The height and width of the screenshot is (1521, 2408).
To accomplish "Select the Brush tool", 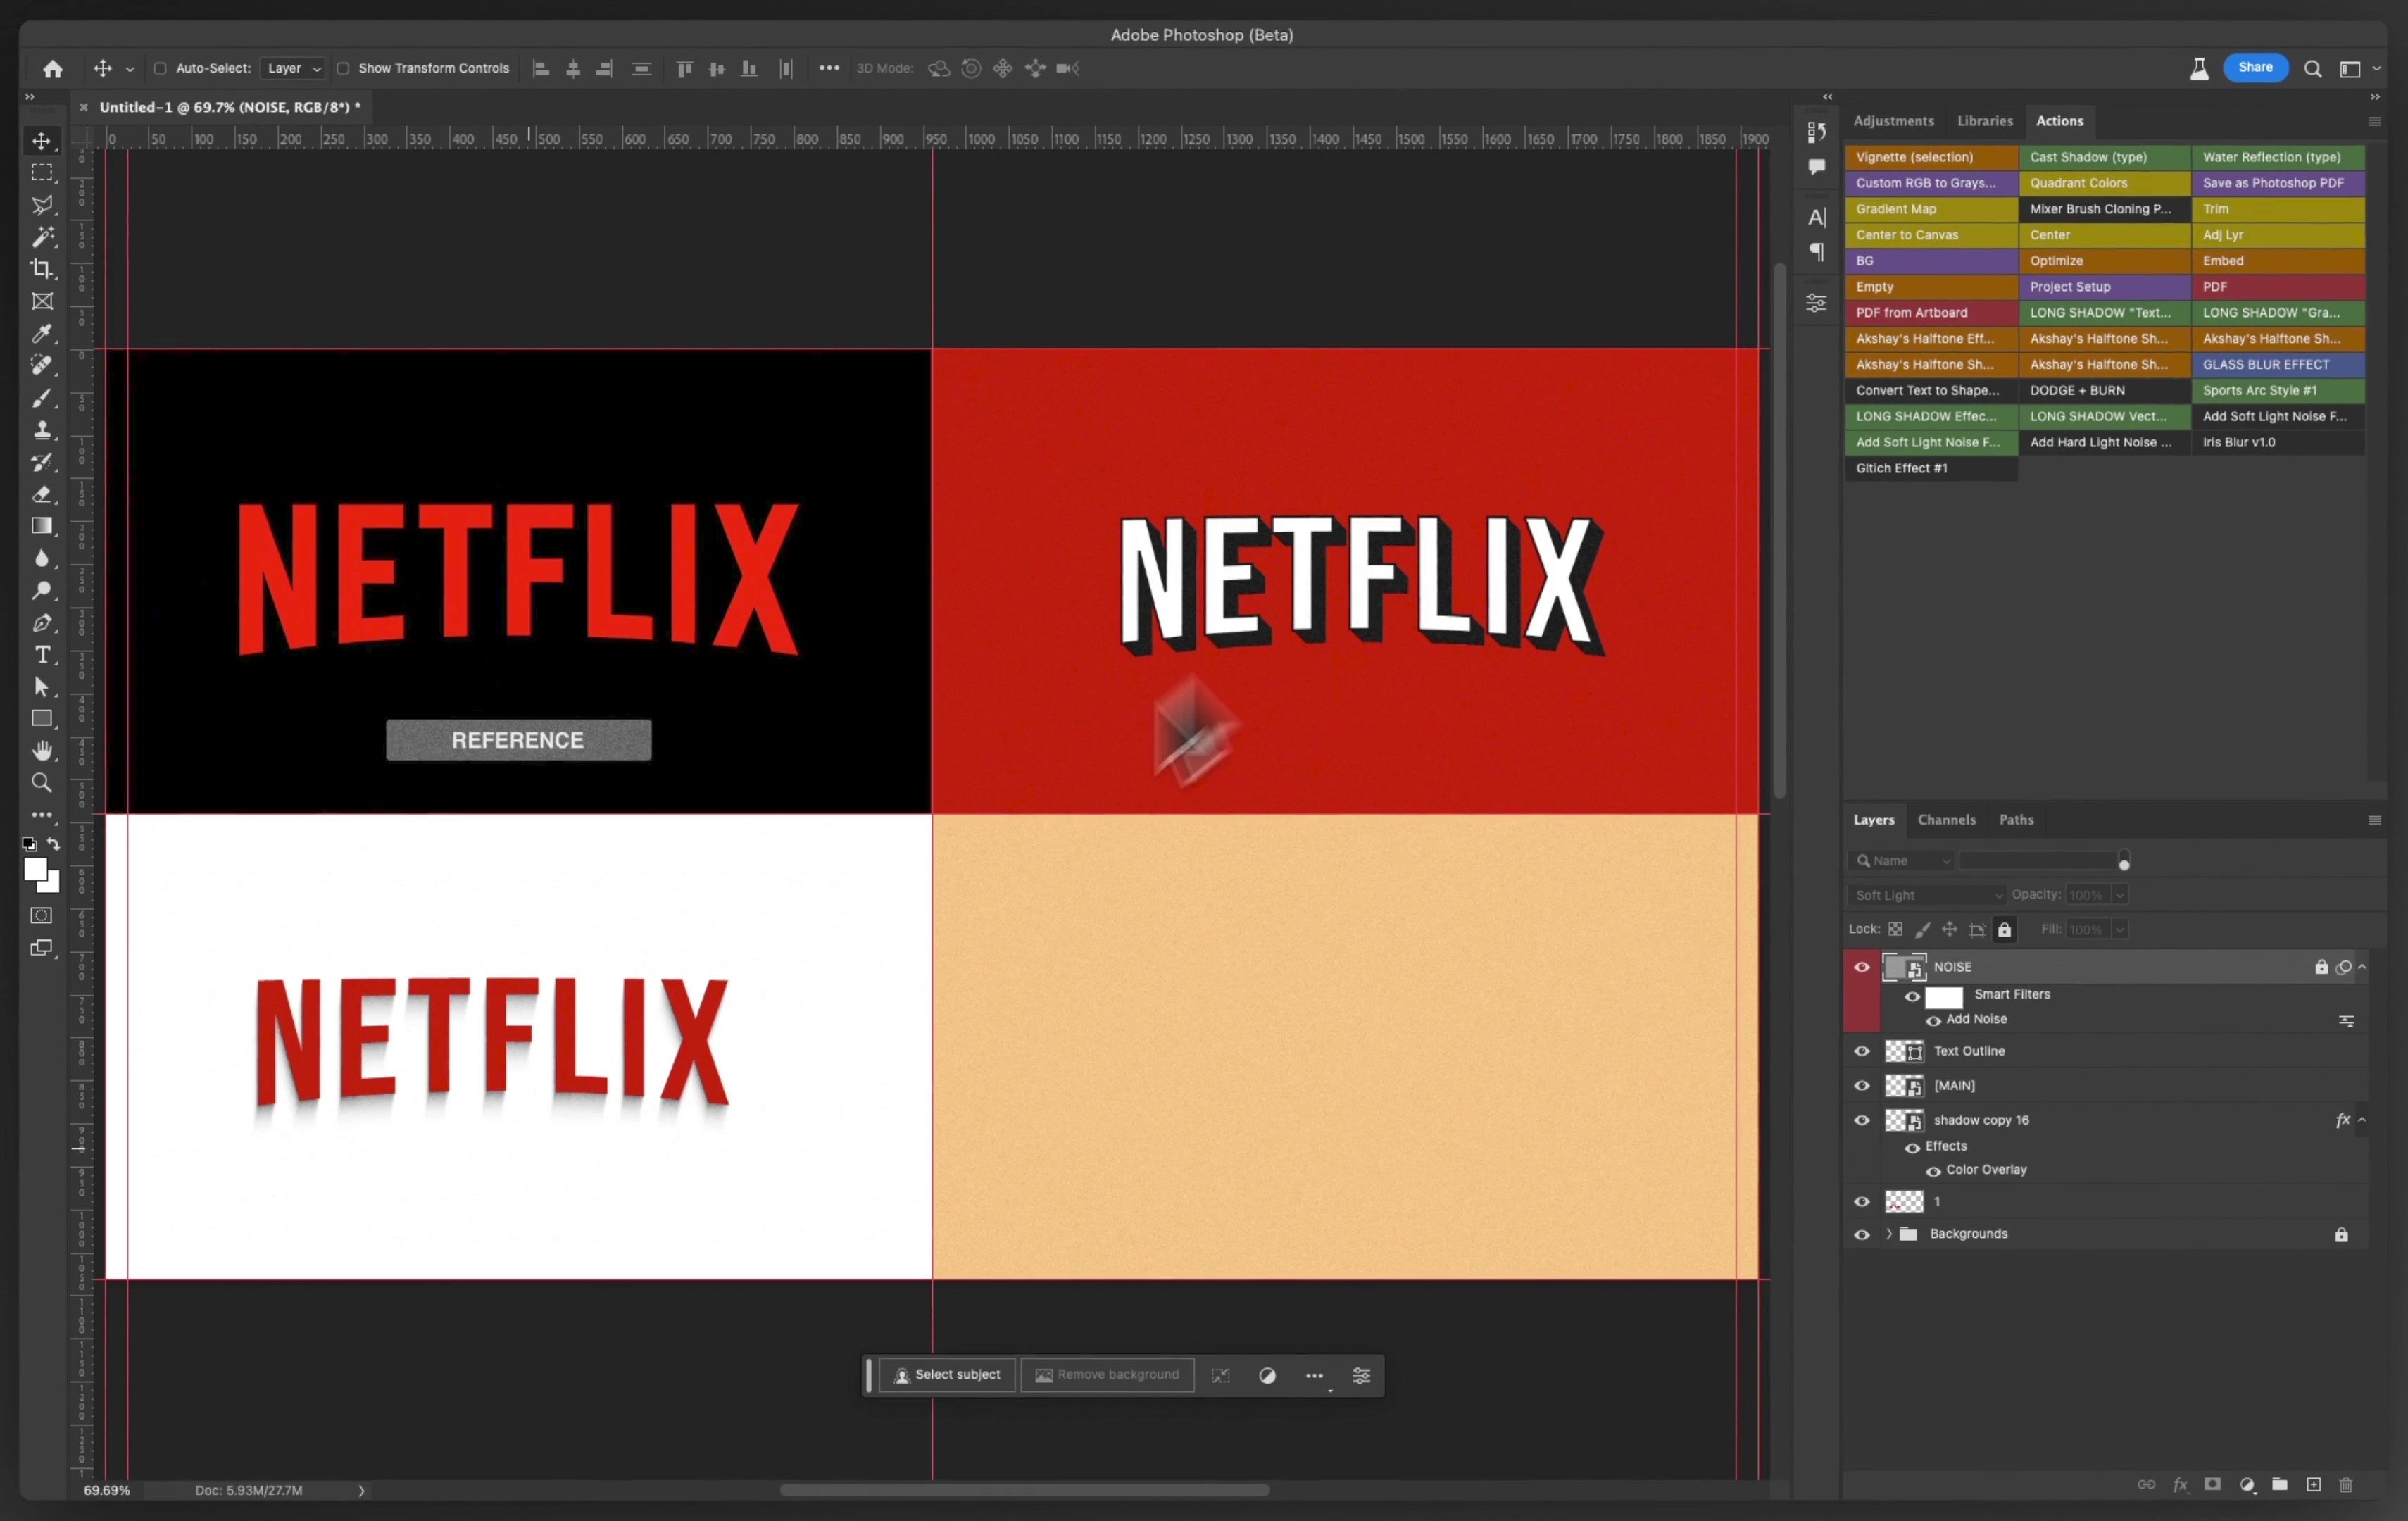I will [42, 398].
